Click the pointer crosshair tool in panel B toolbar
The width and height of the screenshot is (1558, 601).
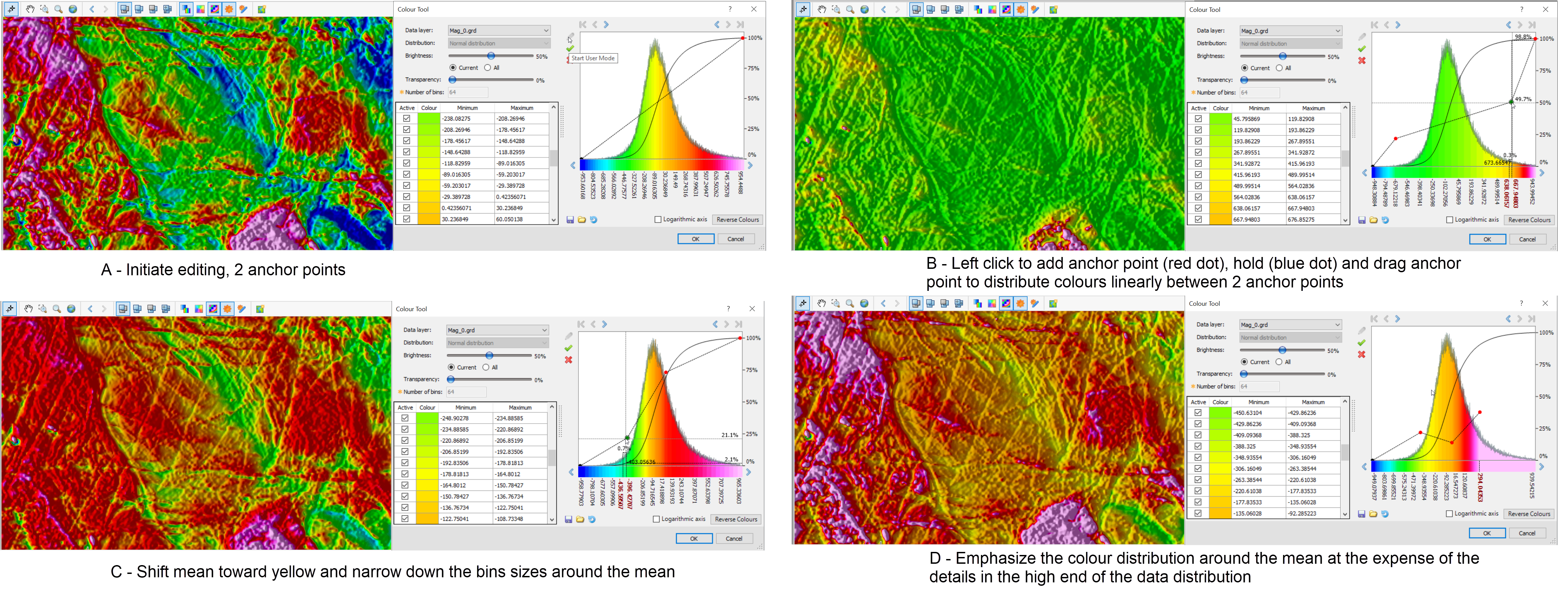coord(803,9)
